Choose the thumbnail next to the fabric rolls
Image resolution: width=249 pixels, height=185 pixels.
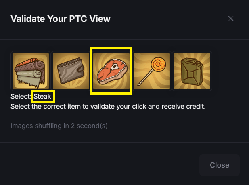click(x=71, y=71)
